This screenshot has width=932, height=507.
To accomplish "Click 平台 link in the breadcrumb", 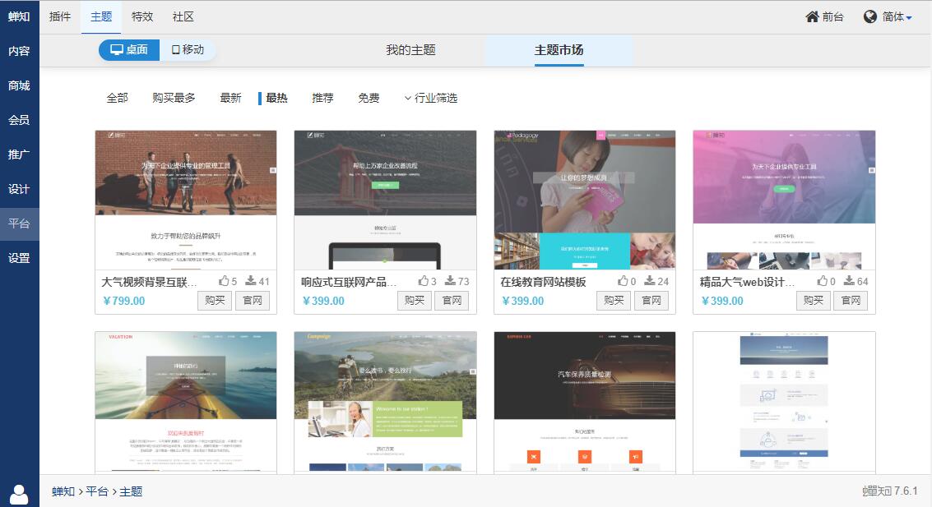I will click(97, 491).
